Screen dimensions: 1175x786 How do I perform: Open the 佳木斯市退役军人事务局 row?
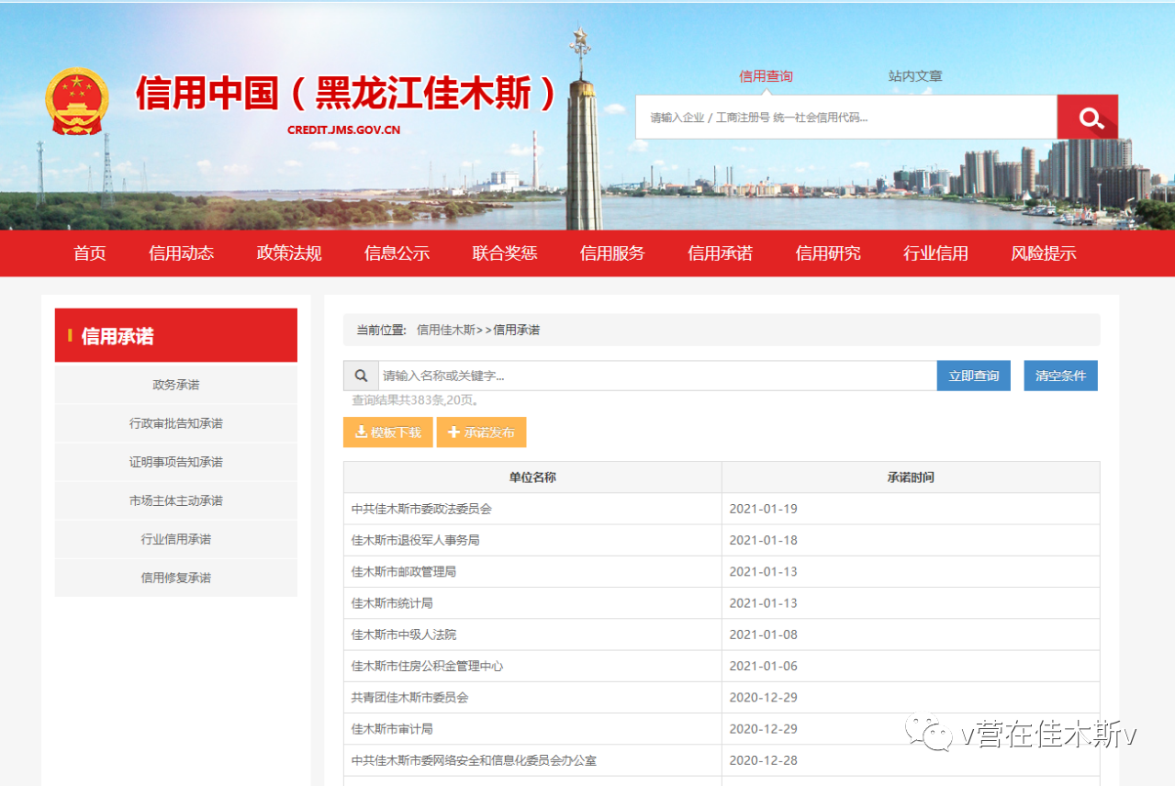(722, 540)
